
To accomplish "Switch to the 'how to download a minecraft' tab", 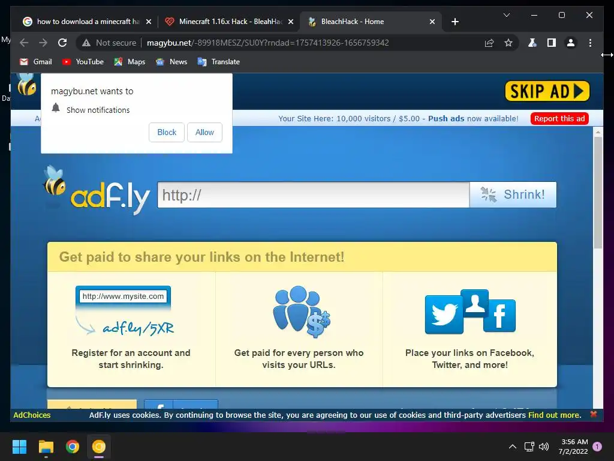I will coord(88,22).
